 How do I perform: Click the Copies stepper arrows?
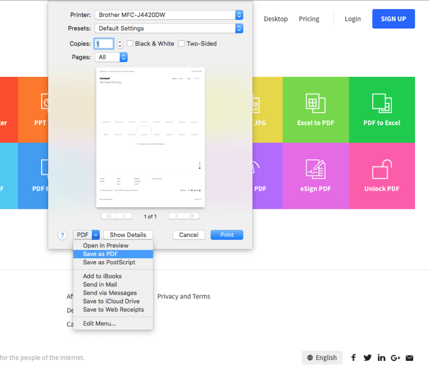(x=120, y=43)
